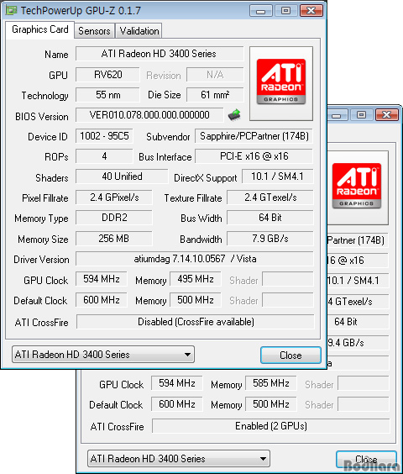Click TechPowerUp GPU-Z 0.1.7 title text
Viewport: 403px width, 474px height.
point(81,11)
